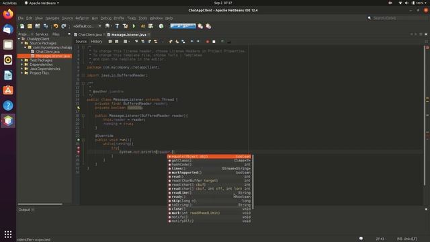Click the Profile Project toolbar icon
Image resolution: width=430 pixels, height=242 pixels.
tap(150, 26)
